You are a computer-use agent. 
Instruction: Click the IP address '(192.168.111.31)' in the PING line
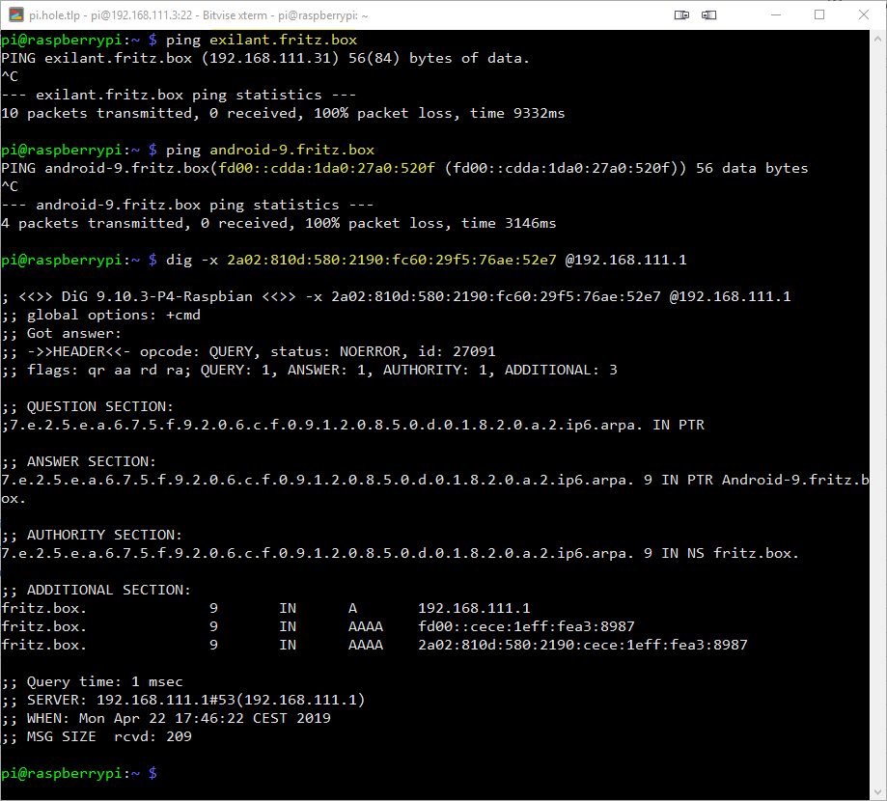point(270,58)
